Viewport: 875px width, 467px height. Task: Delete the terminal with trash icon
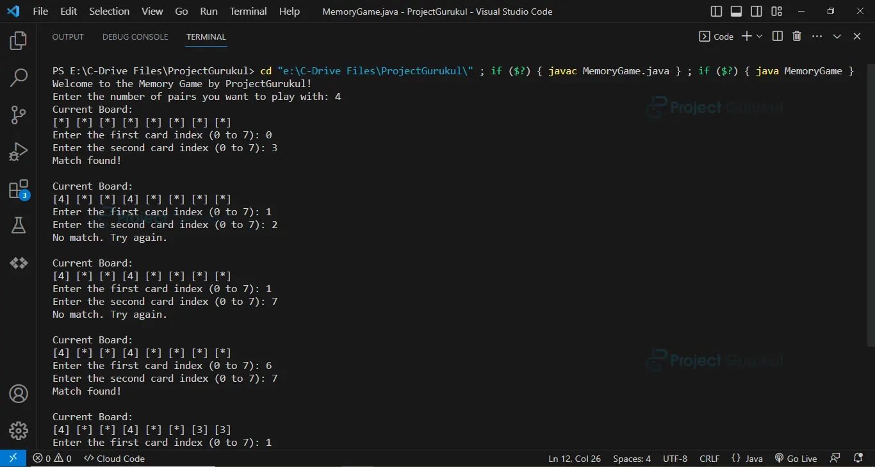797,37
